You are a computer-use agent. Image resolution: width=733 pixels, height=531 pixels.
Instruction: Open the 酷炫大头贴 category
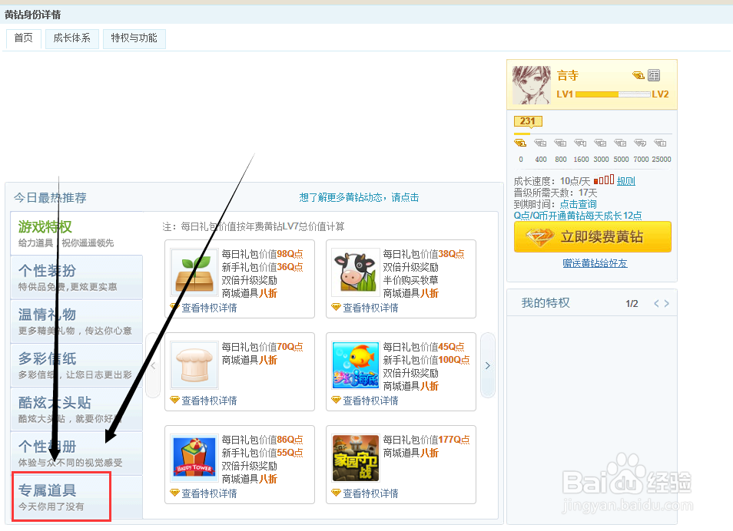[77, 409]
